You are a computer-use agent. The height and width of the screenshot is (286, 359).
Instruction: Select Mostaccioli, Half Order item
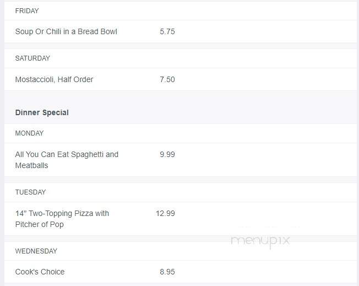click(54, 79)
